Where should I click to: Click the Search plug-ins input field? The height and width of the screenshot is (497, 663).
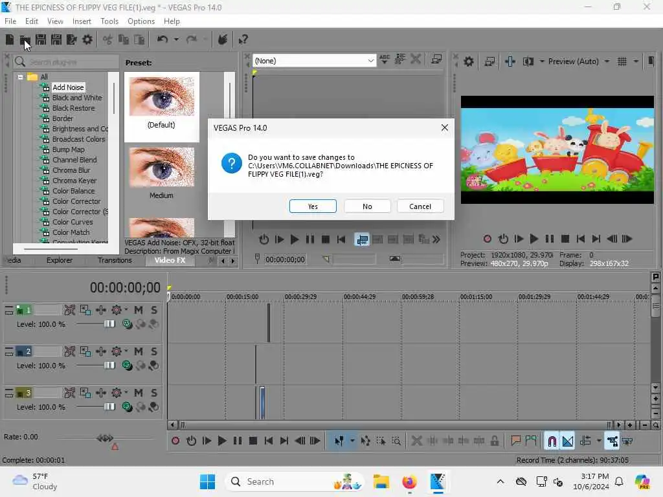click(x=66, y=62)
